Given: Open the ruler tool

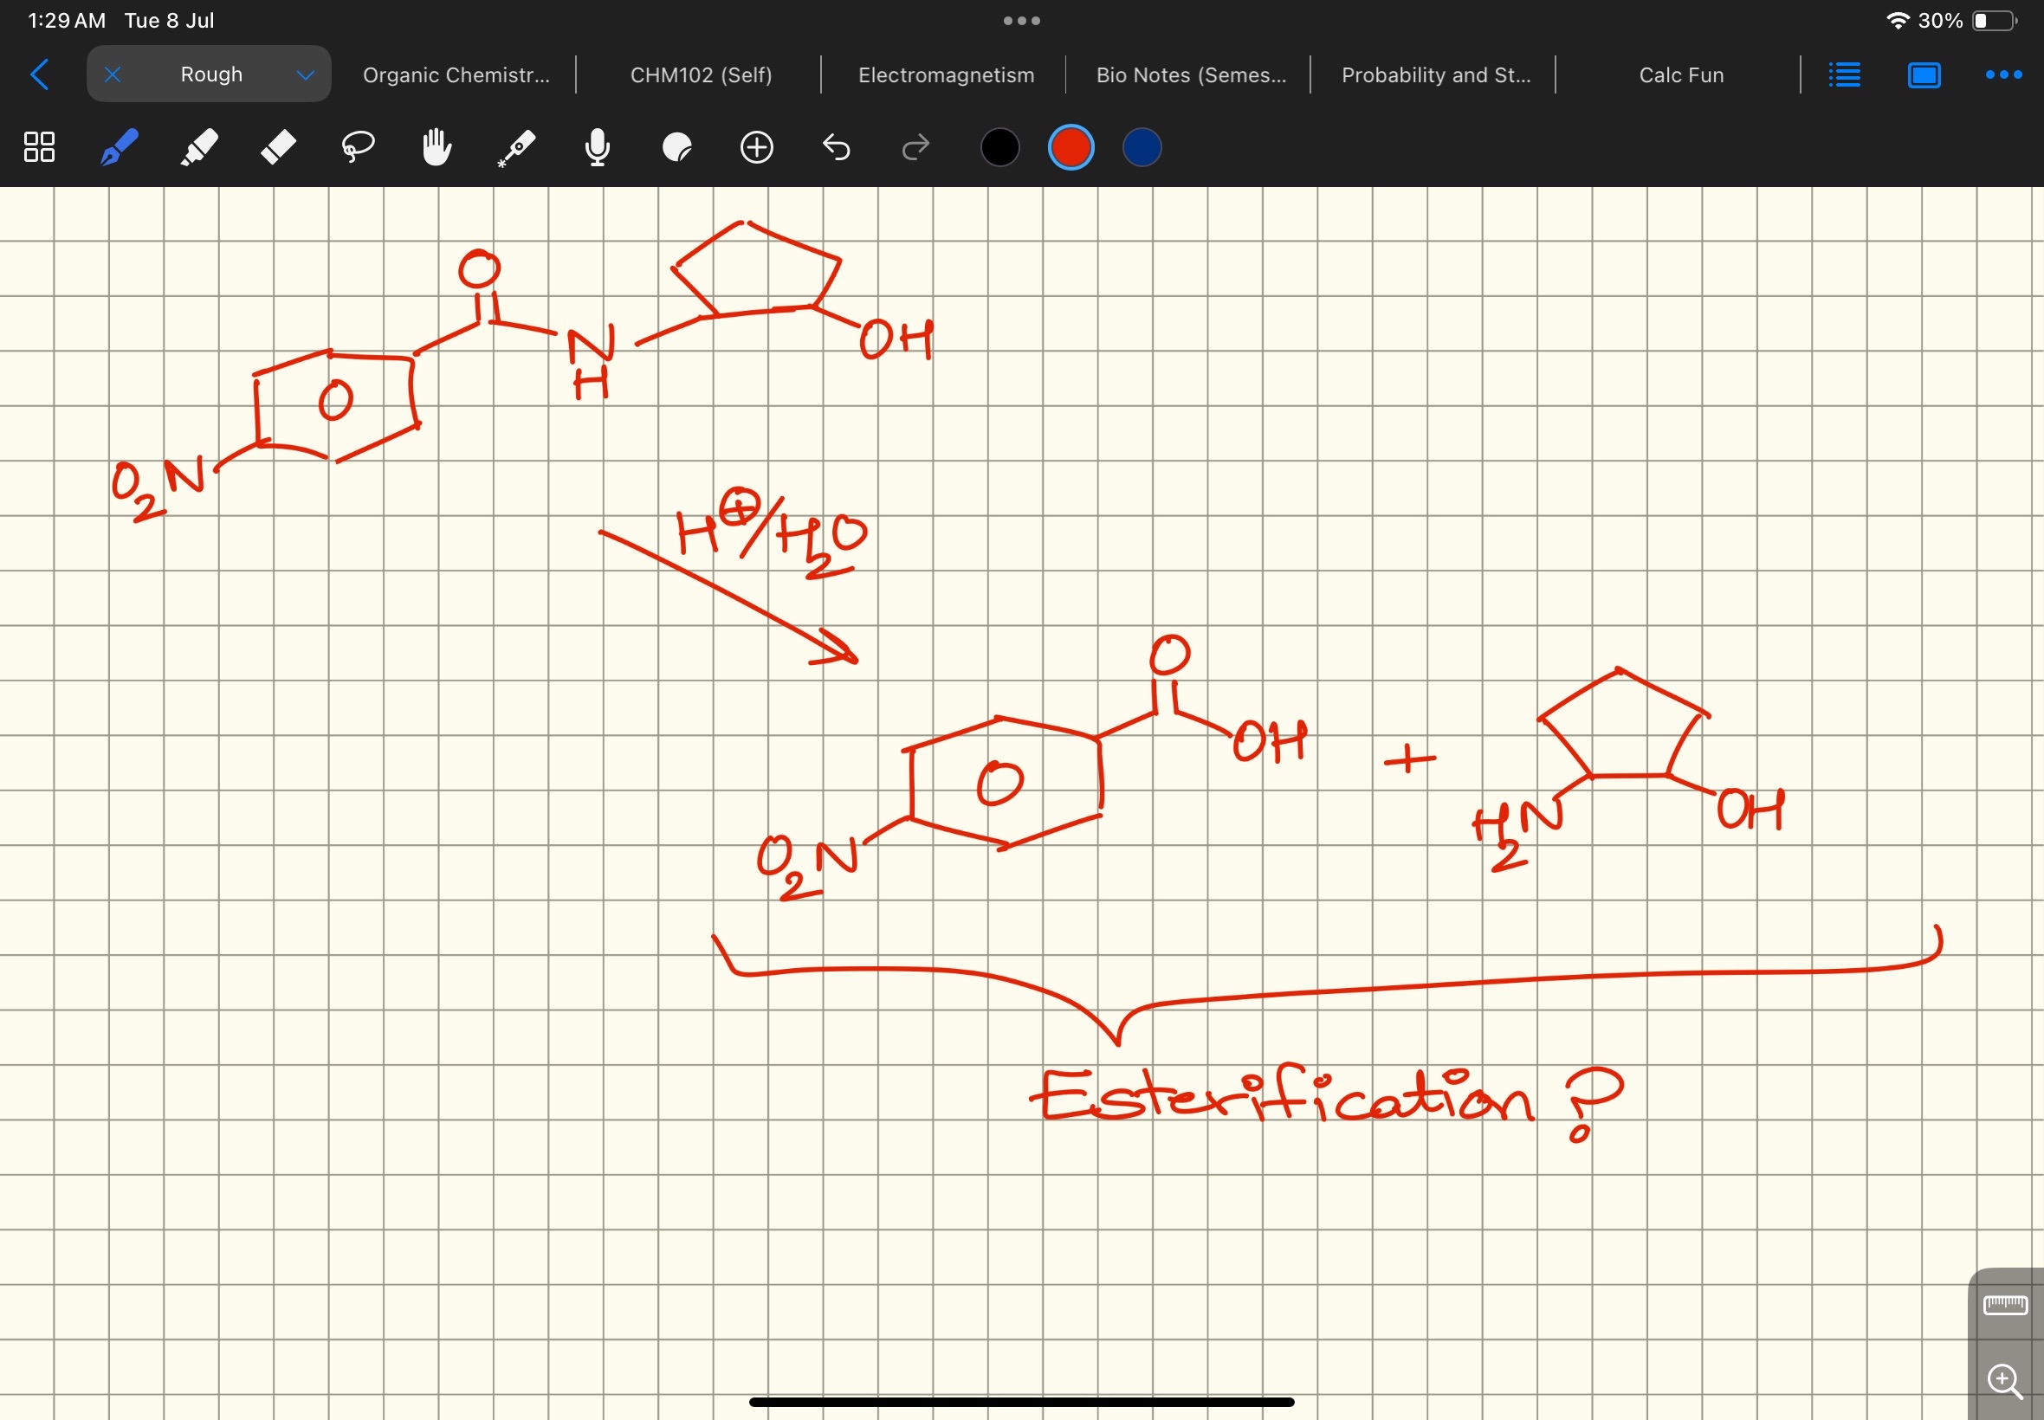Looking at the screenshot, I should [2005, 1304].
